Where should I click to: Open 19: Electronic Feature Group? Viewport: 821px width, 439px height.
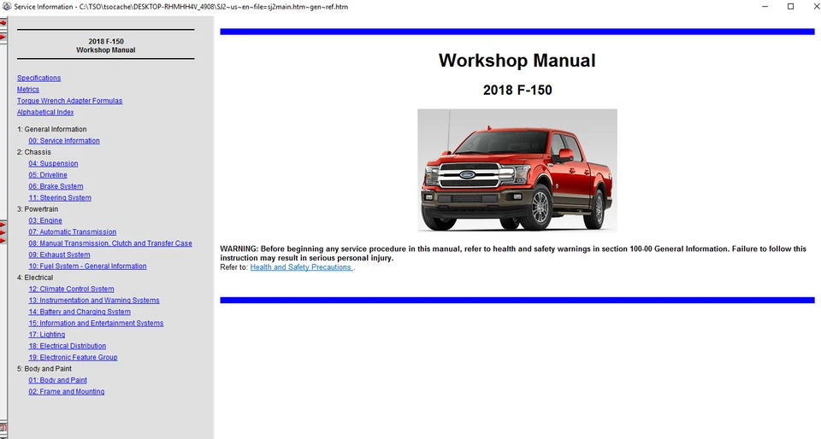(x=73, y=358)
